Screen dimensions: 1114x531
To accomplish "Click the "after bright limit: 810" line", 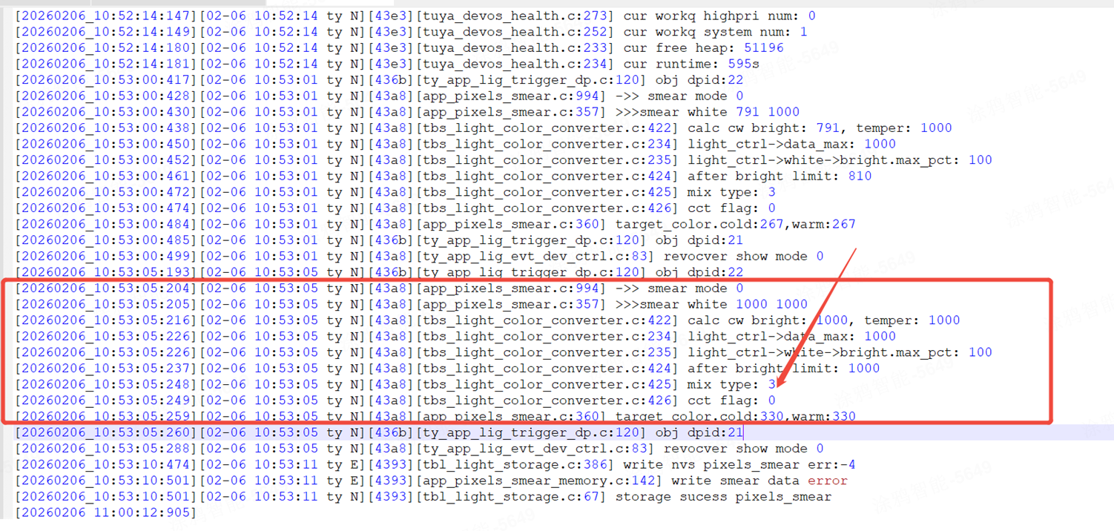I will (x=779, y=176).
